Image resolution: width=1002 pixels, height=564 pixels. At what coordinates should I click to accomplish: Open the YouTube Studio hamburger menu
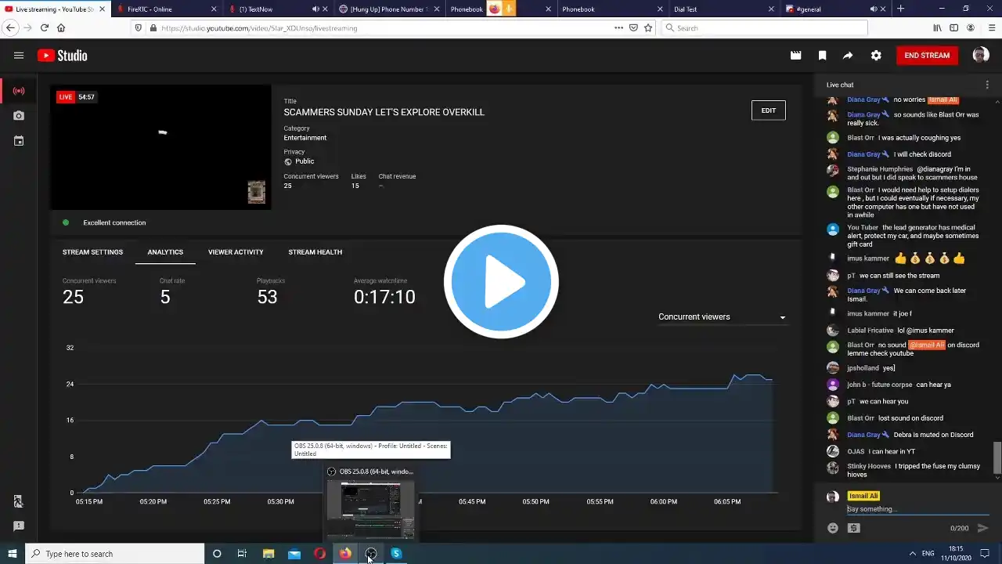click(x=19, y=56)
